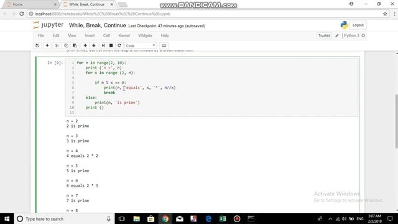Insert a cell below with the plus icon
The width and height of the screenshot is (398, 224).
coord(47,45)
